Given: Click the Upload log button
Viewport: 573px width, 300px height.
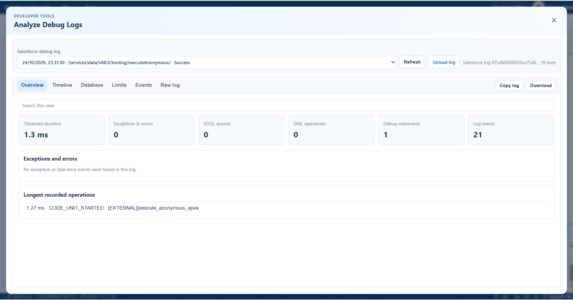Looking at the screenshot, I should coord(444,62).
